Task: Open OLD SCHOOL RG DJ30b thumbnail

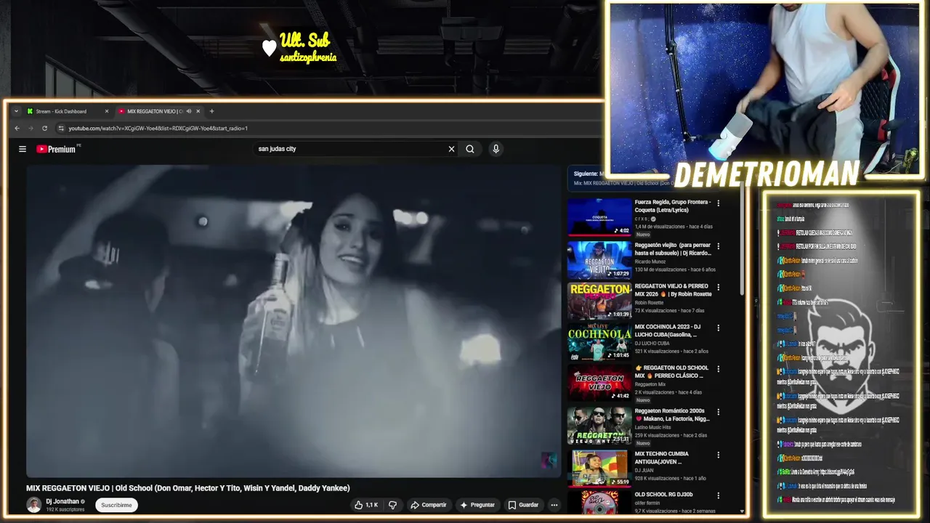Action: (x=599, y=503)
